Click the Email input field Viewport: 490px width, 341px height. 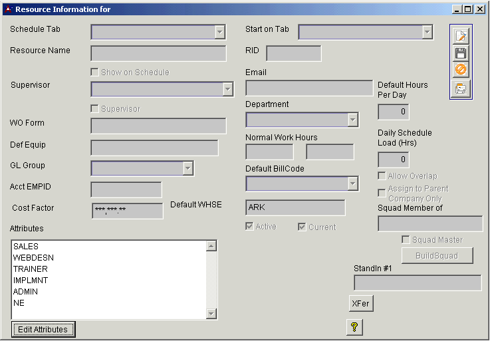[308, 88]
